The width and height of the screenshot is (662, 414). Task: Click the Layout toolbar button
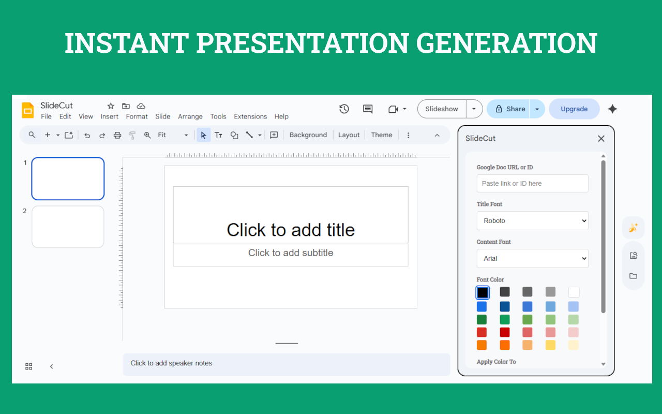pos(349,135)
